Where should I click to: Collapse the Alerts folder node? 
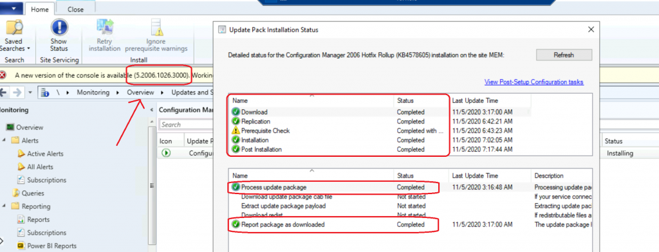tap(3, 140)
